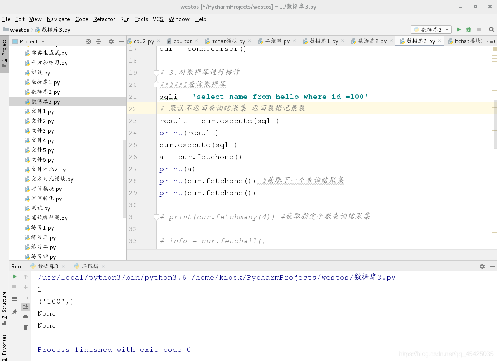Viewport: 497px width, 361px height.
Task: Toggle the 2: Favorites tool window button
Action: pyautogui.click(x=4, y=347)
